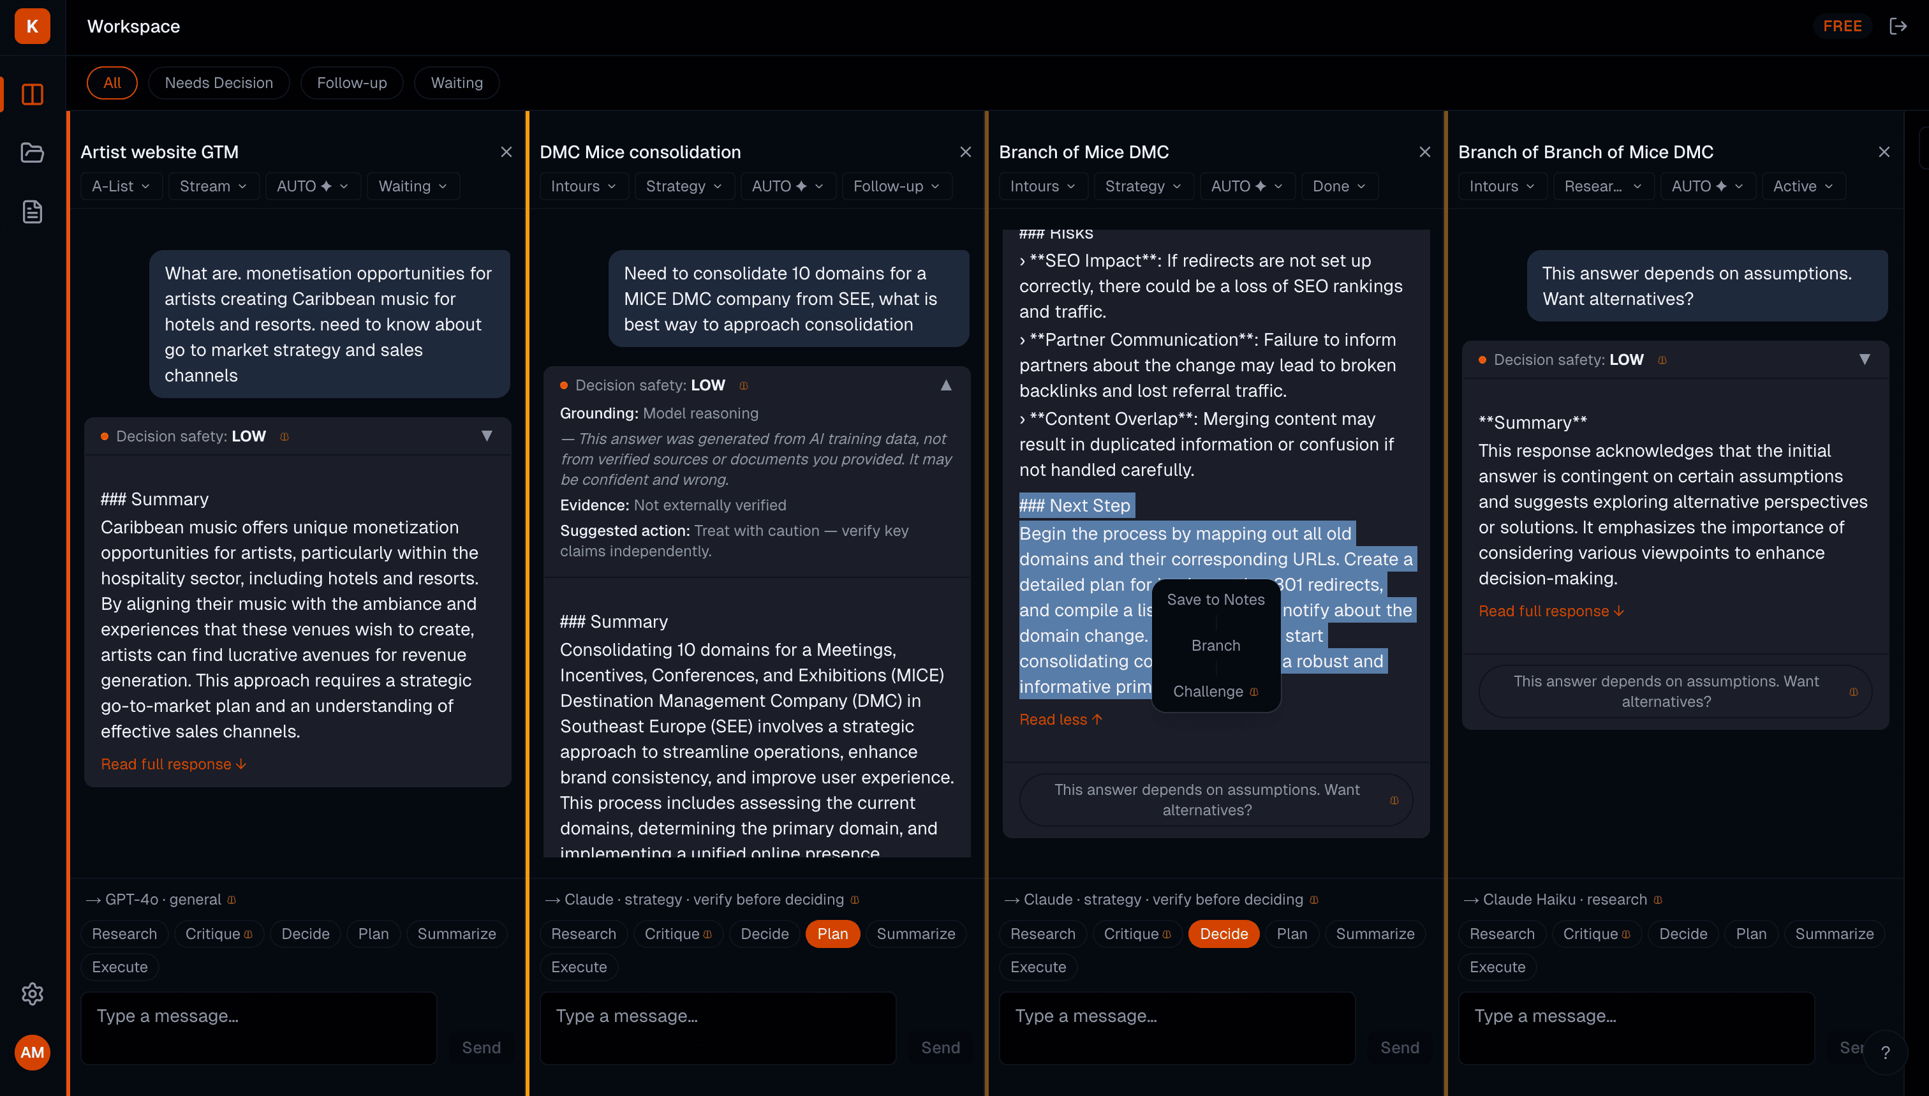Click Read full response in Artist website GTM

pyautogui.click(x=172, y=763)
